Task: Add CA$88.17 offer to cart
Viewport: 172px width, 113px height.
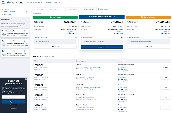Action: pyautogui.click(x=165, y=108)
